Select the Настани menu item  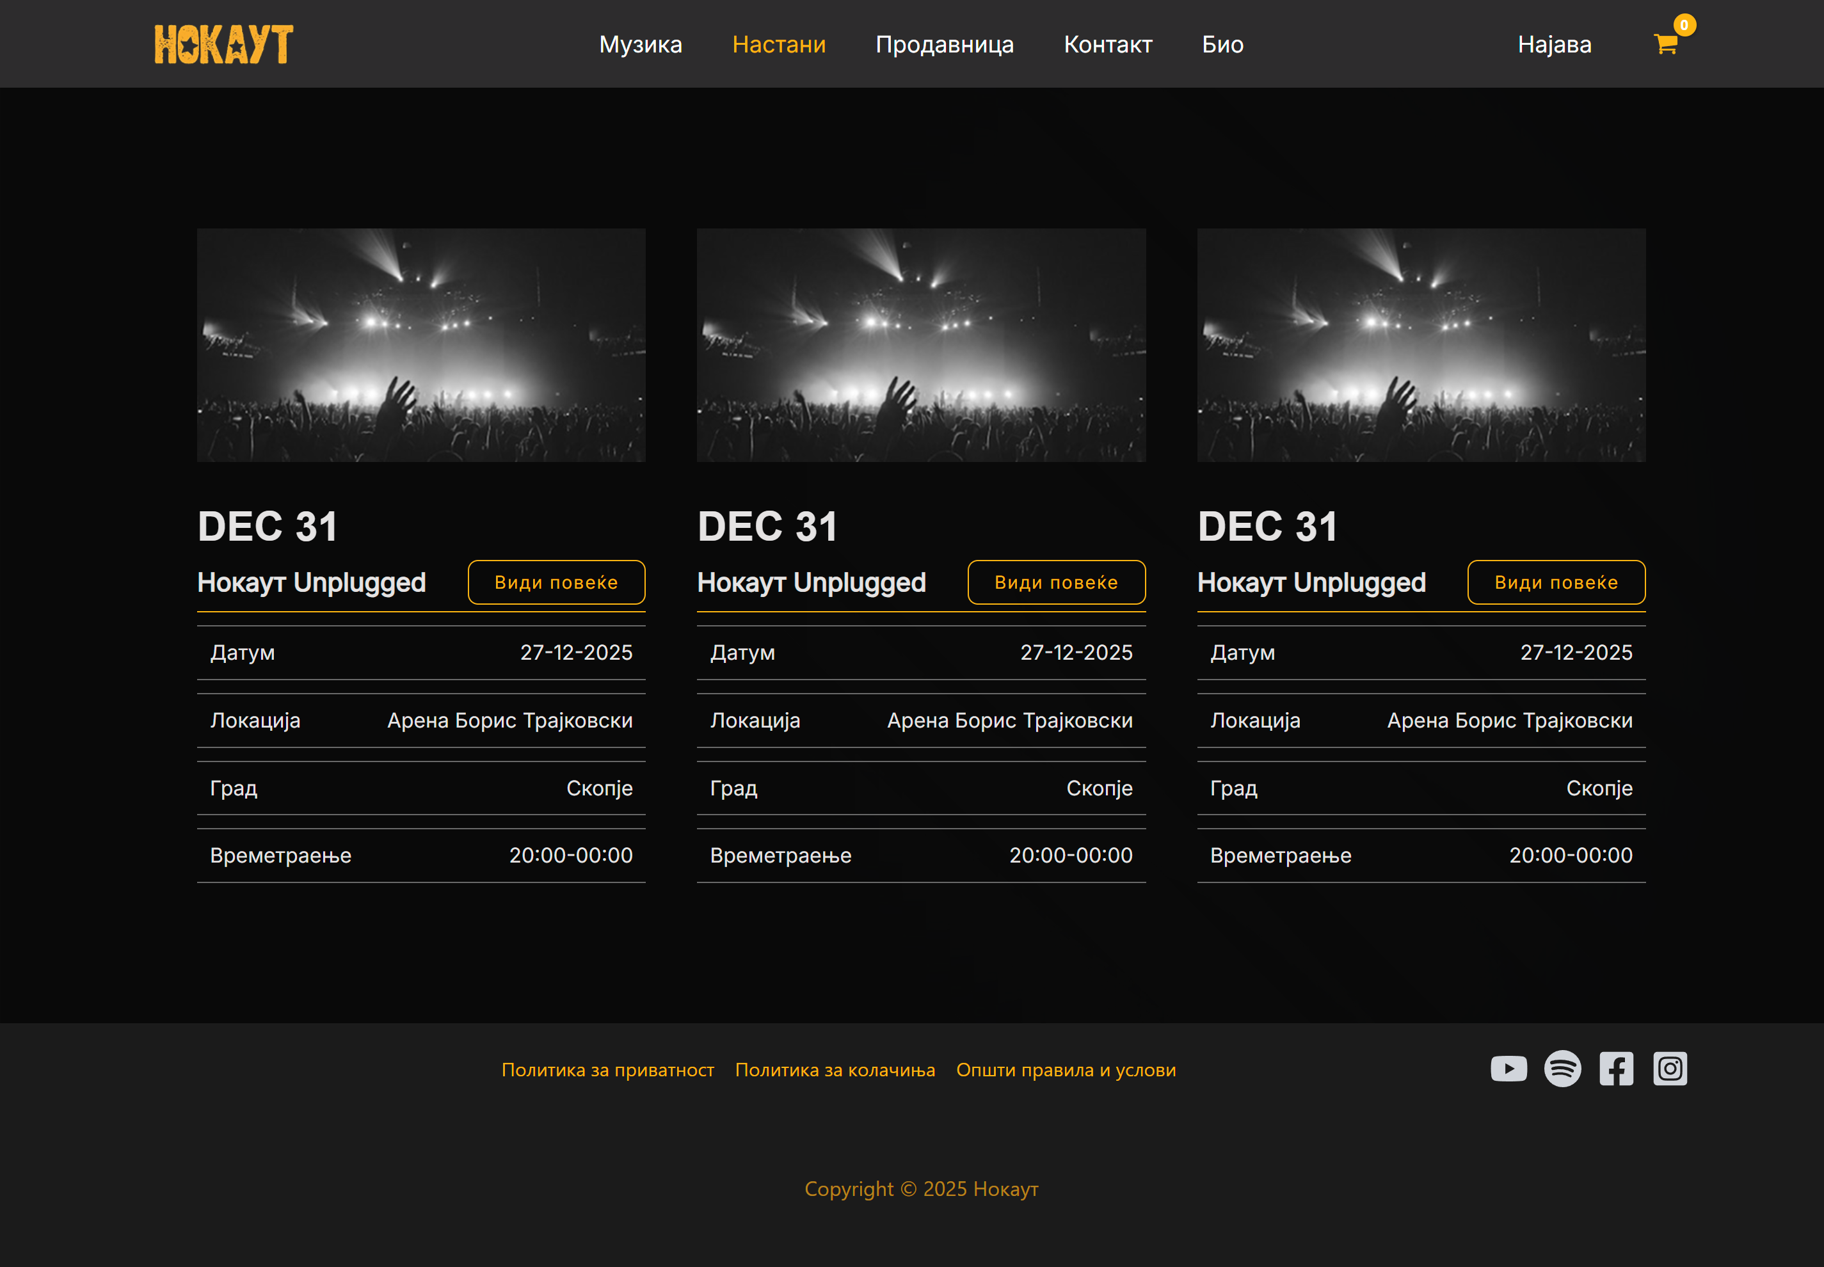[778, 44]
